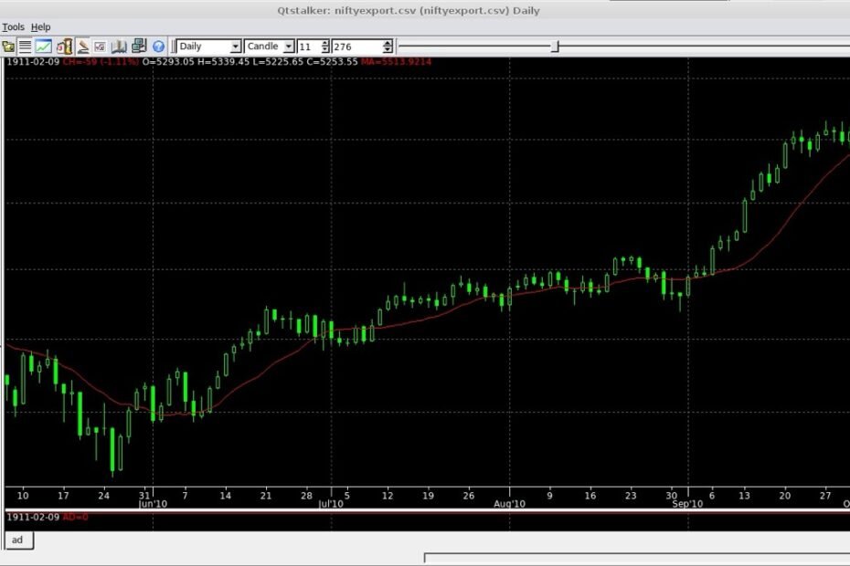
Task: Click the H=5339.45 value text
Action: [223, 62]
